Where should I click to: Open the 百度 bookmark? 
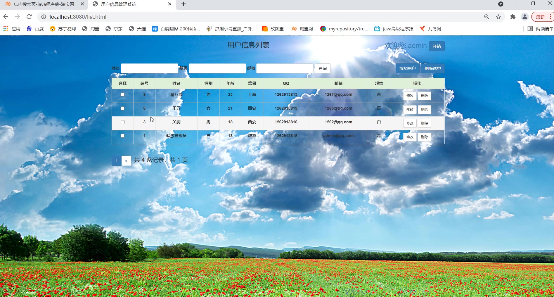point(35,29)
